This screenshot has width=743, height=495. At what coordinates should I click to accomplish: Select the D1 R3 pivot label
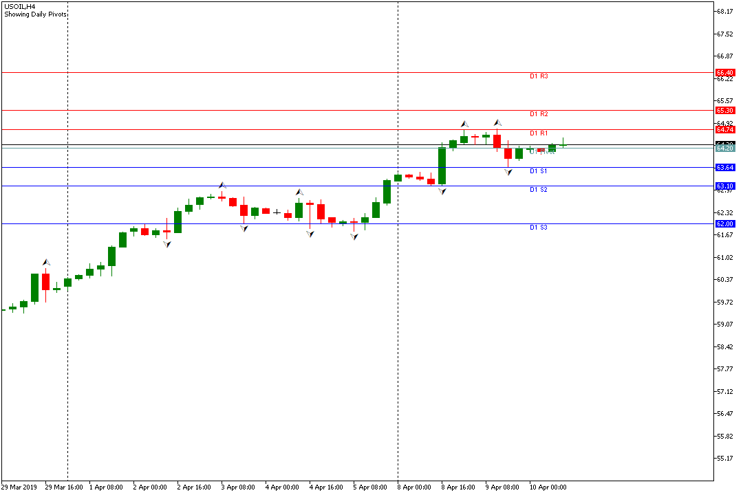pyautogui.click(x=538, y=76)
